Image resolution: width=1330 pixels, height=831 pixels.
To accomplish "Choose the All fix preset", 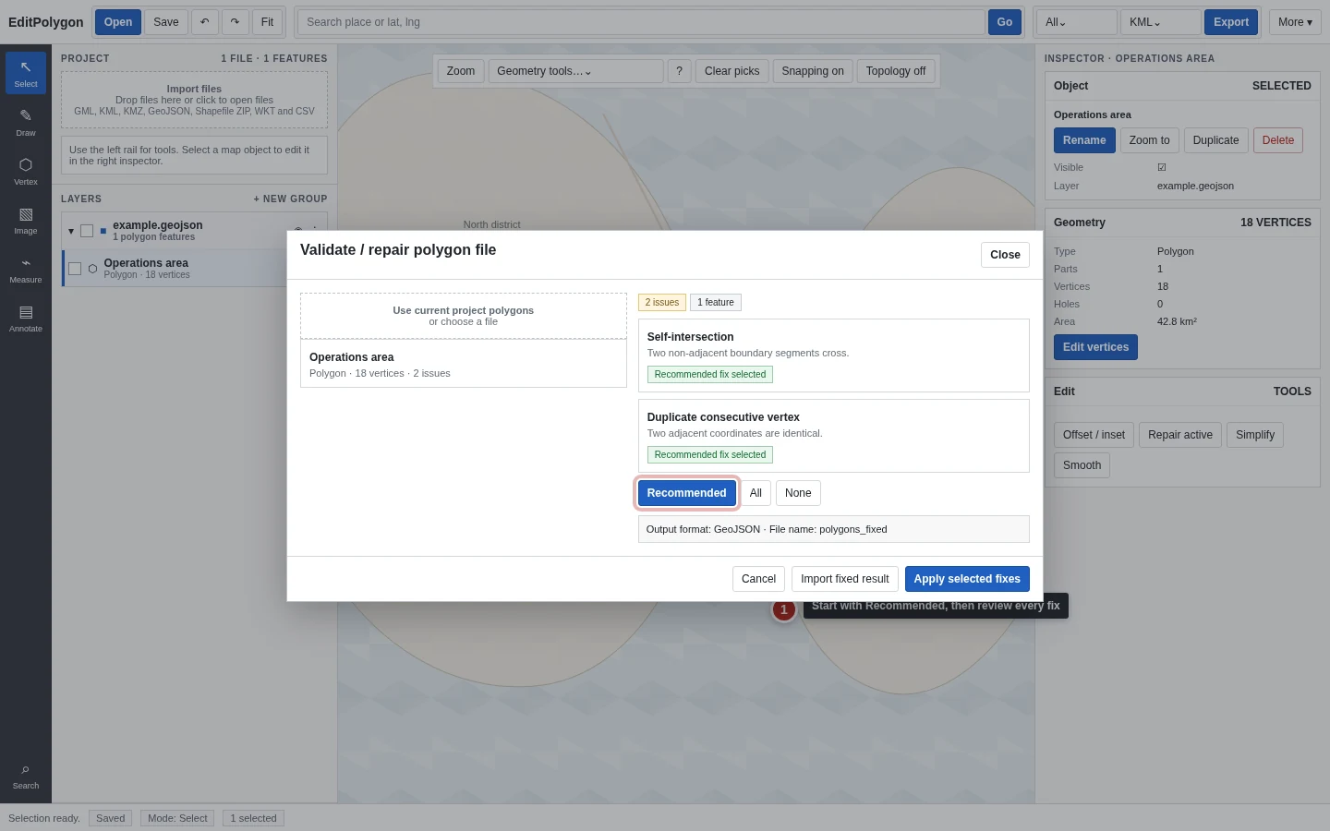I will (x=756, y=493).
